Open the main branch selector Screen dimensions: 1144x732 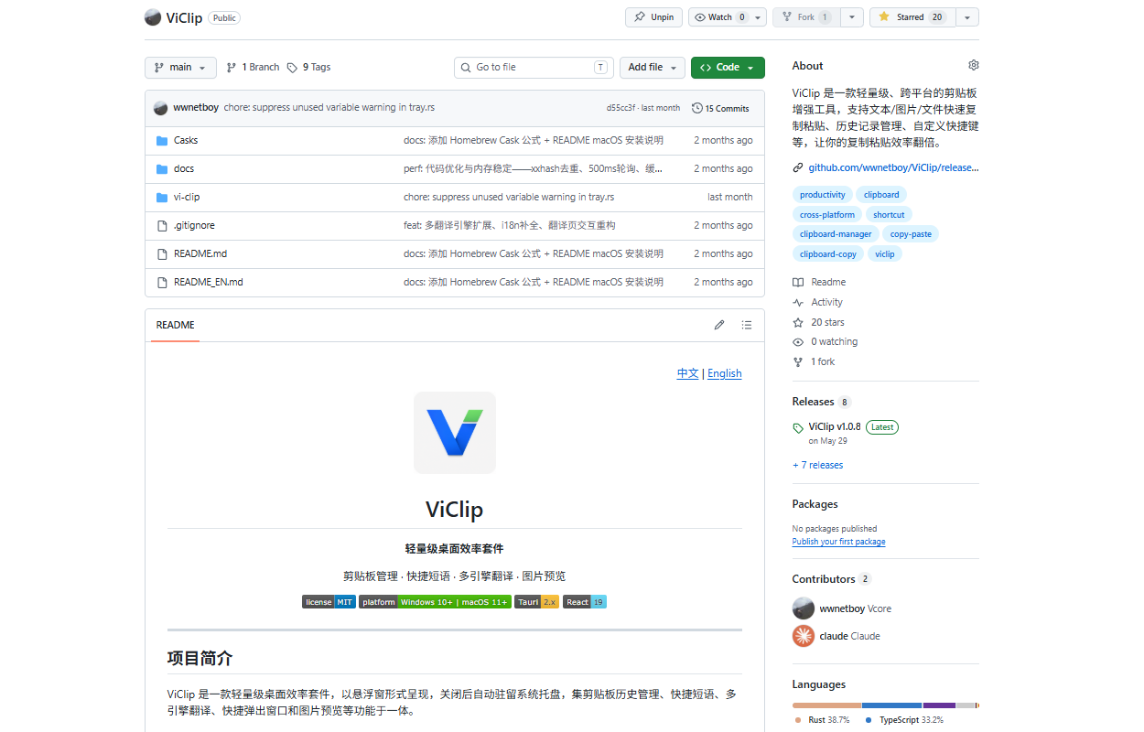pos(180,68)
